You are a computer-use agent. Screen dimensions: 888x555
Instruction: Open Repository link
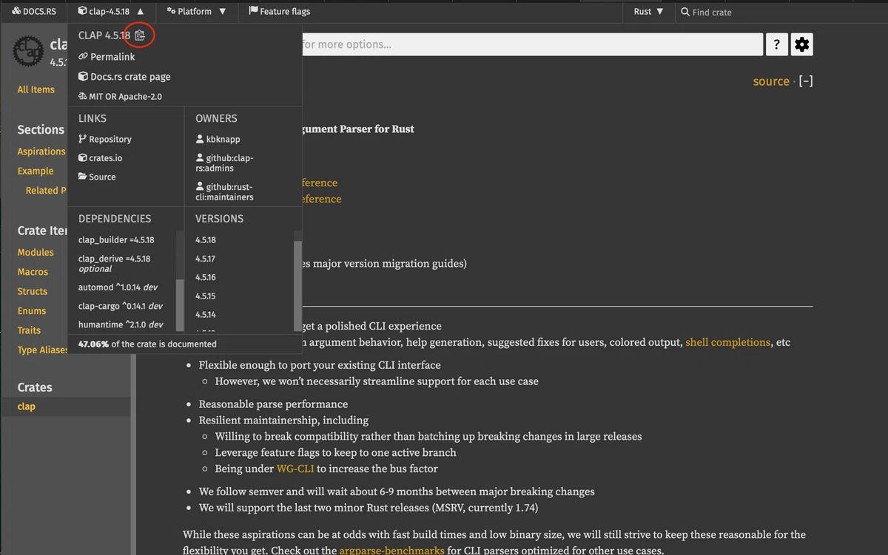105,139
